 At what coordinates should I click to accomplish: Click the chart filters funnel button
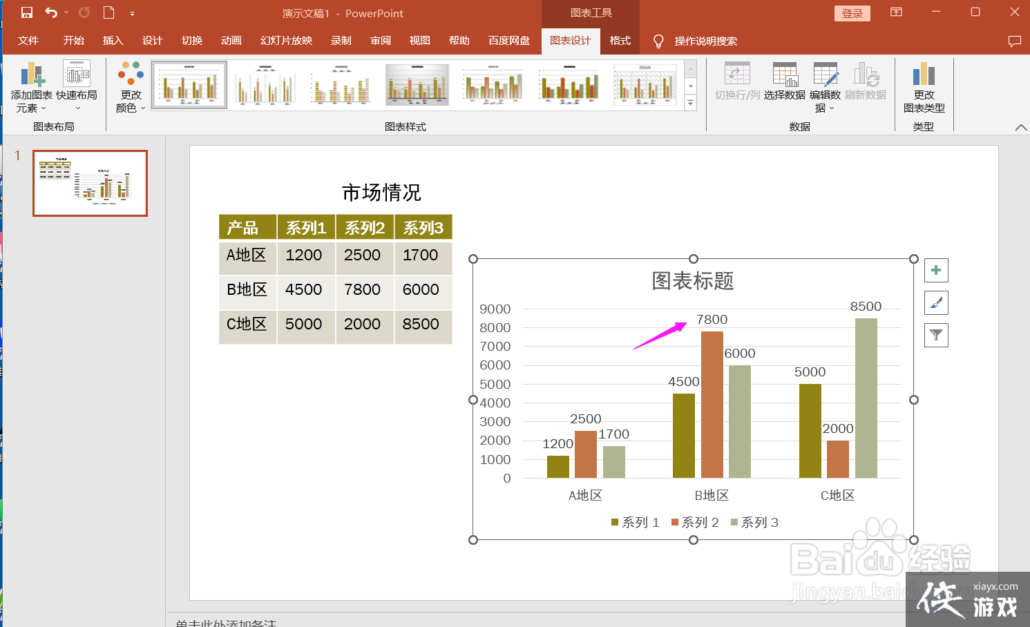(936, 335)
